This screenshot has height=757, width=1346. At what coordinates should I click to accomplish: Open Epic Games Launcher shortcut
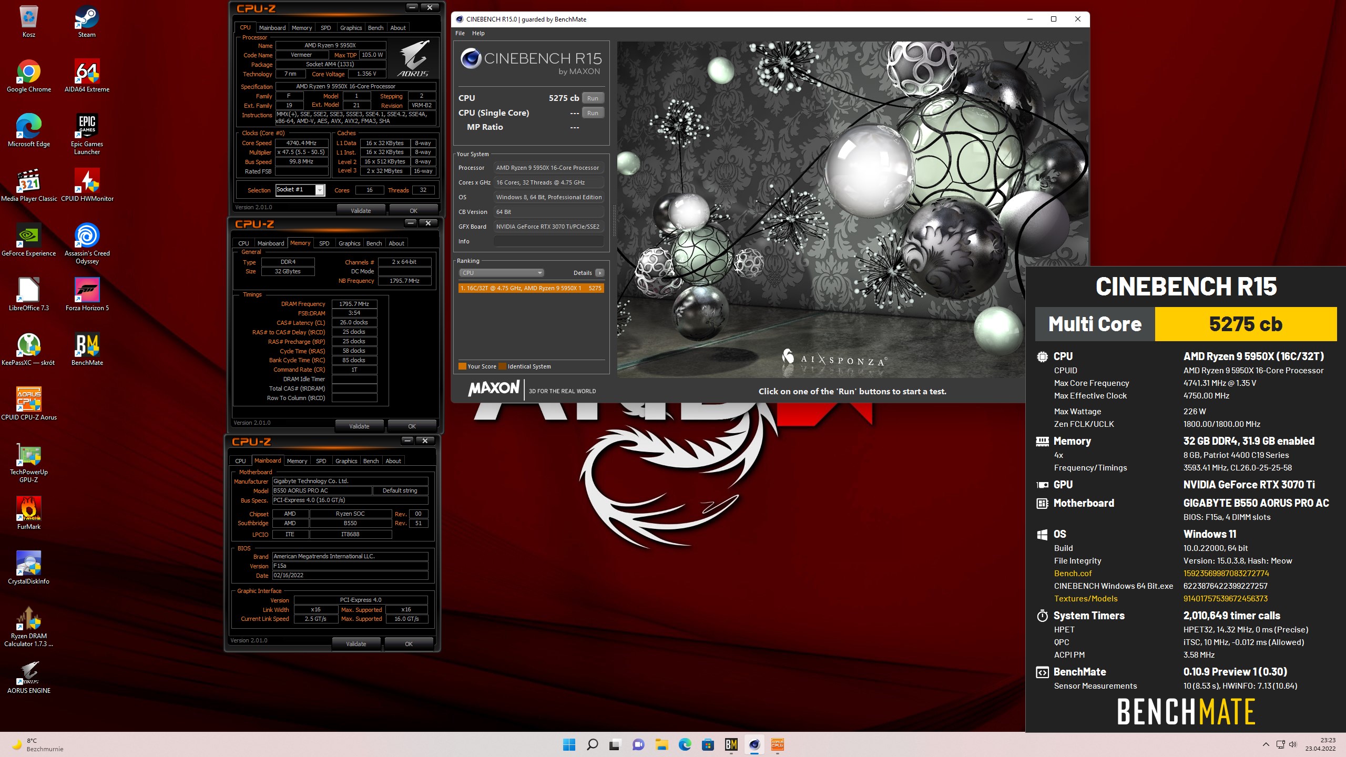[87, 134]
